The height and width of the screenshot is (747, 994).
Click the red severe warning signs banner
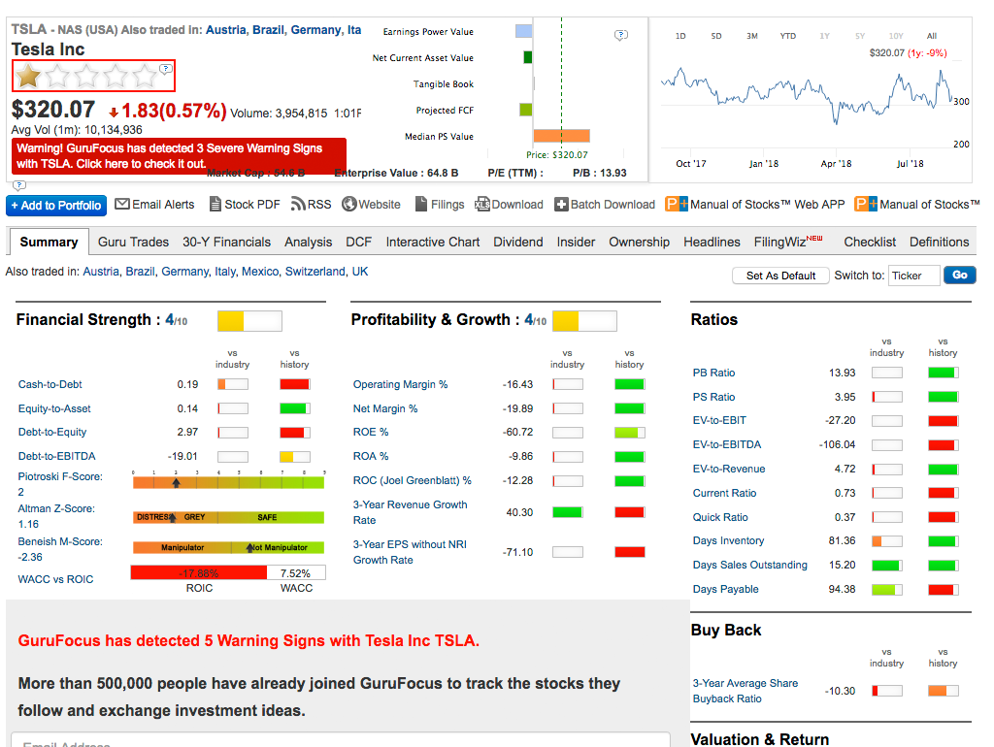179,156
